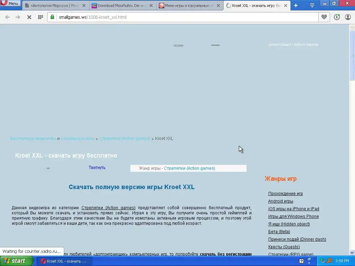
Task: Open Я ищу (Hidden object) link
Action: (289, 224)
